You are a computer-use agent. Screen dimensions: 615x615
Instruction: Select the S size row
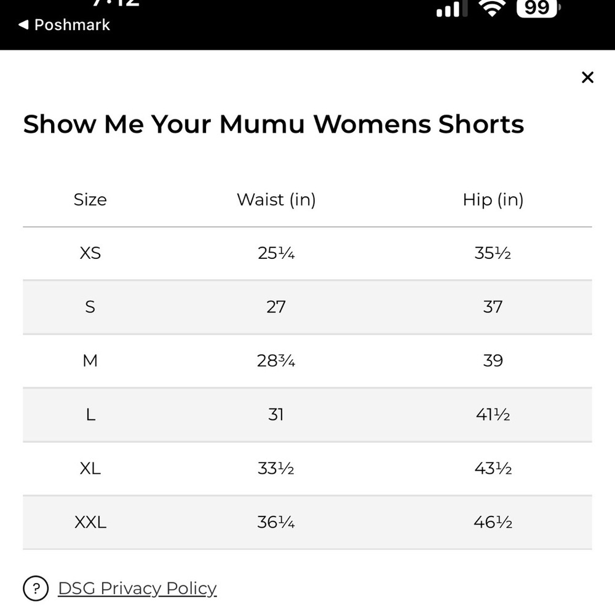(90, 307)
